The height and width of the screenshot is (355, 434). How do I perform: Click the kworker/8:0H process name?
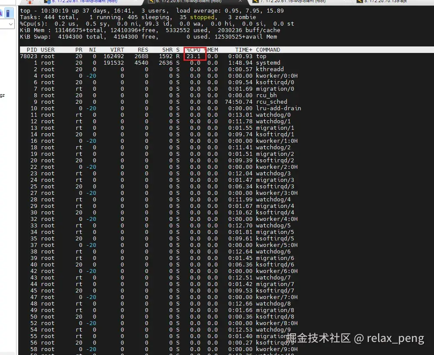(277, 323)
